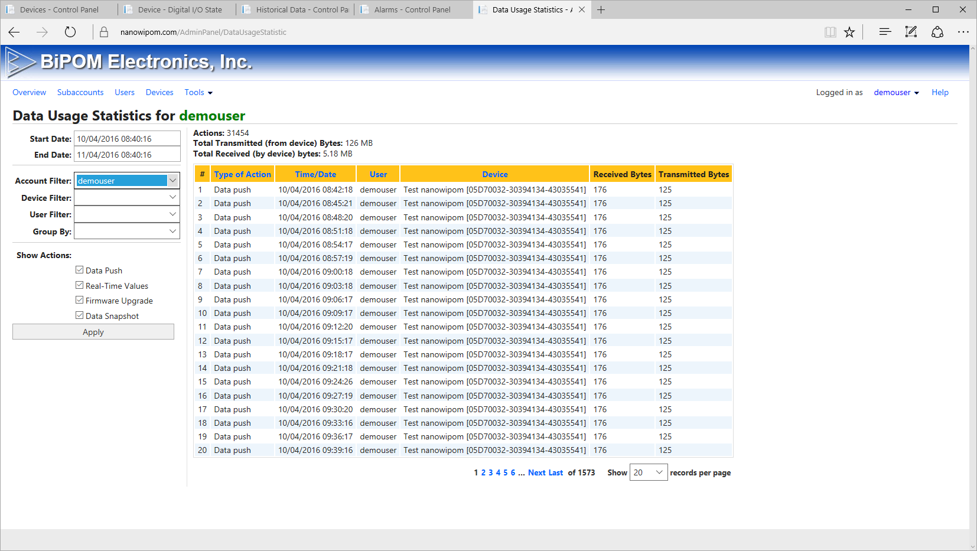
Task: Click the Apply button
Action: tap(93, 332)
